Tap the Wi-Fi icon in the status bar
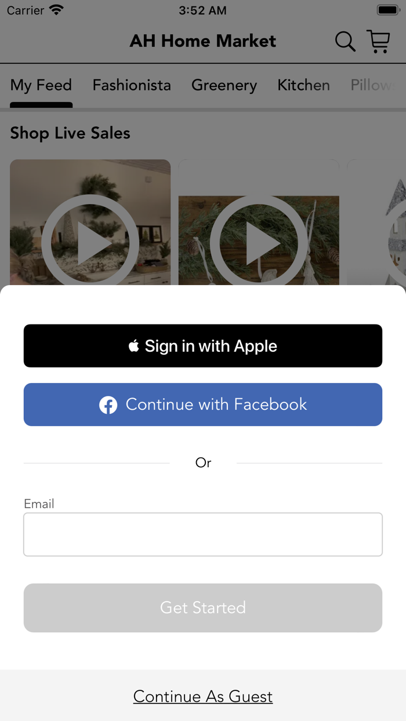406x721 pixels. click(x=56, y=10)
